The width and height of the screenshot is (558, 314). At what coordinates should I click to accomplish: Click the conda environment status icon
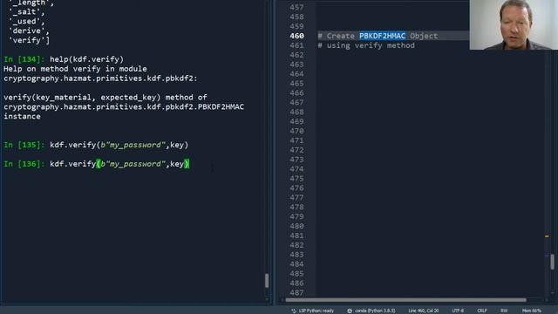350,311
